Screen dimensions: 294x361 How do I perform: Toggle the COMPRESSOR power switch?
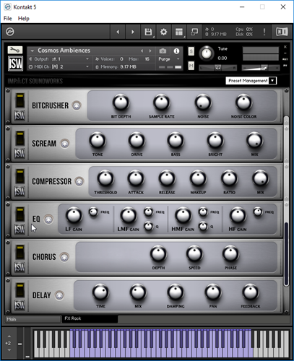20,176
